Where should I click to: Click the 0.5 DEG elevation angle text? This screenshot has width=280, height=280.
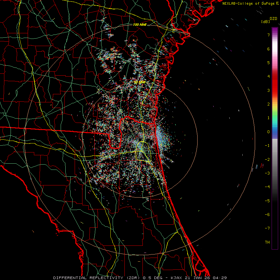[153, 278]
